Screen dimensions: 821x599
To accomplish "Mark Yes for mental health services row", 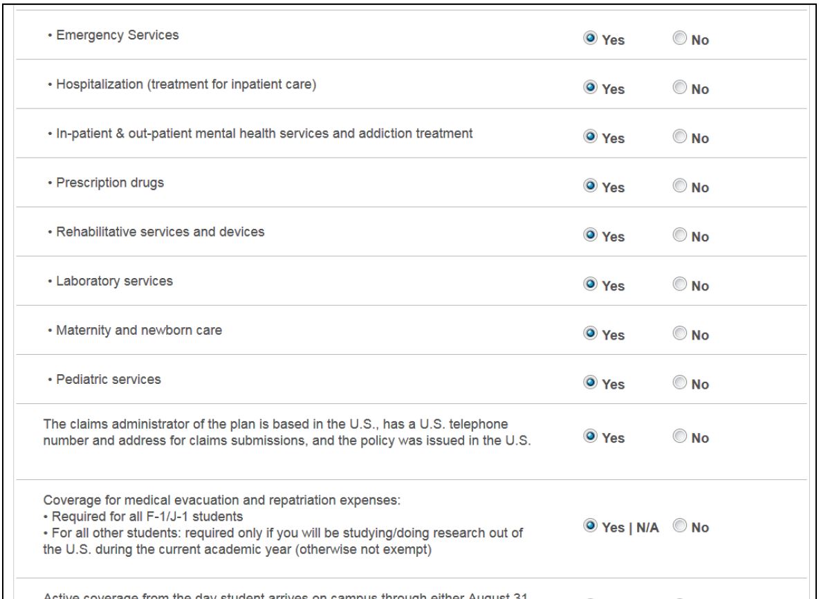I will pos(590,136).
